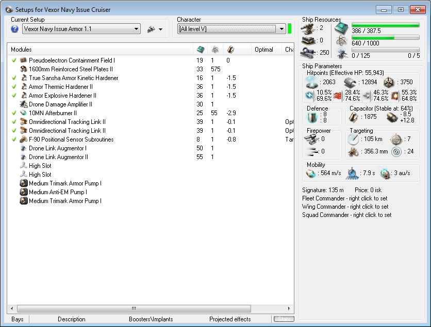Image resolution: width=431 pixels, height=327 pixels.
Task: Click the EM resistance icon
Action: [309, 96]
